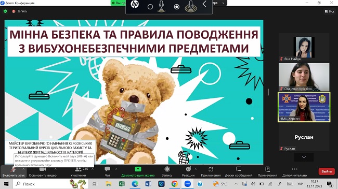The height and width of the screenshot is (189, 338).
Task: Open Приложения apps icon
Action: (x=211, y=169)
